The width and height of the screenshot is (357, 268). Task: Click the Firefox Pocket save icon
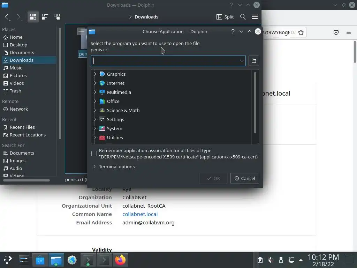click(x=336, y=32)
